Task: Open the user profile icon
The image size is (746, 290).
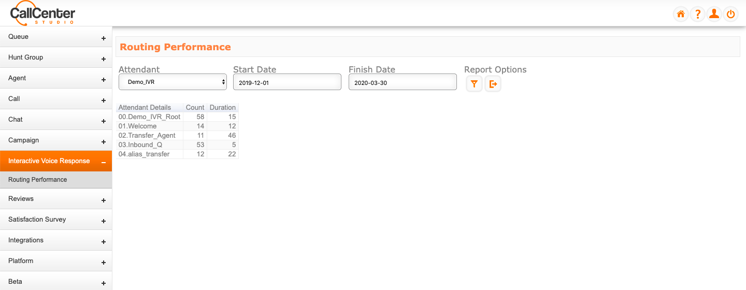Action: [714, 14]
